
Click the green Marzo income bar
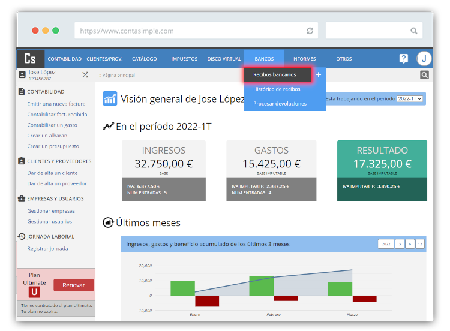click(x=340, y=289)
